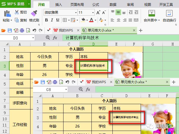Expand the 合并居中 dropdown arrow
The width and height of the screenshot is (179, 134).
click(x=159, y=20)
